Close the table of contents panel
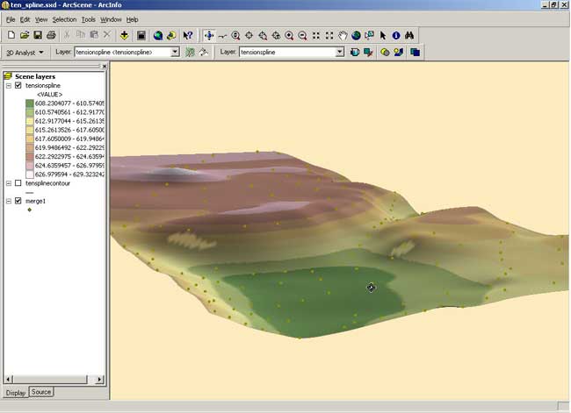Viewport: 571px width, 413px height. click(x=105, y=66)
